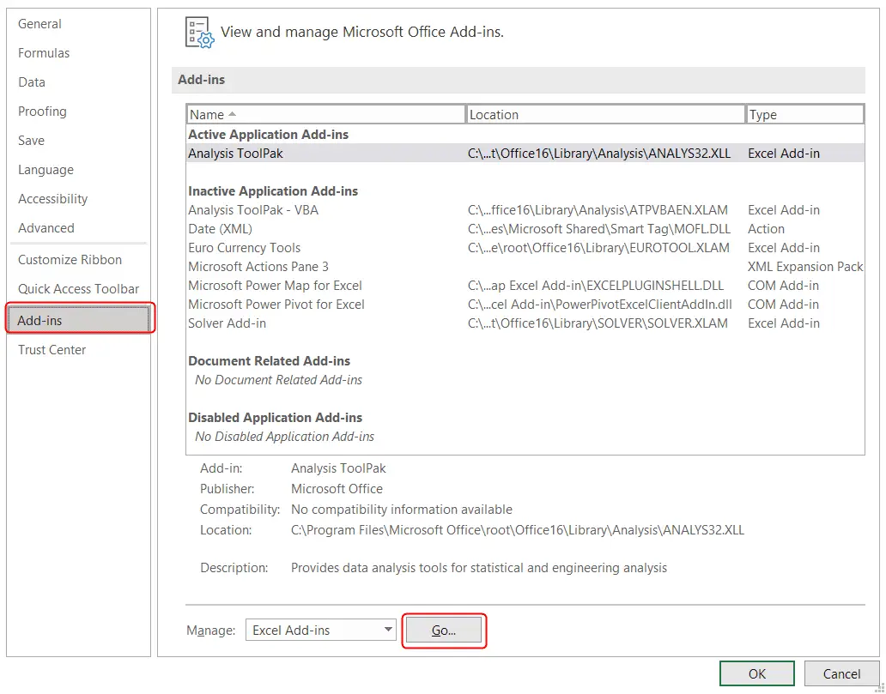This screenshot has width=886, height=694.
Task: Open the Save options category
Action: 31,141
